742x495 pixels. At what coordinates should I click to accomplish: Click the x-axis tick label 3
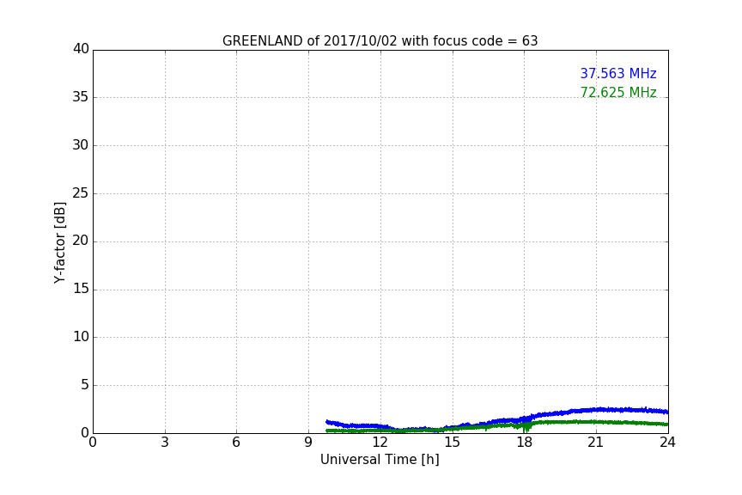165,443
